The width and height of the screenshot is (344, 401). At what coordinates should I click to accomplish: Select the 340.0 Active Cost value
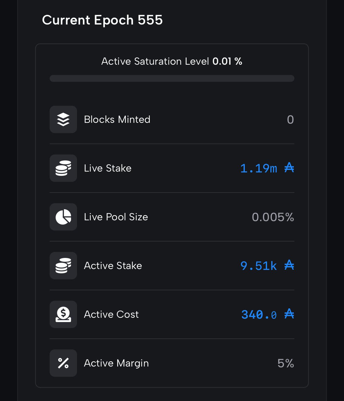point(259,315)
